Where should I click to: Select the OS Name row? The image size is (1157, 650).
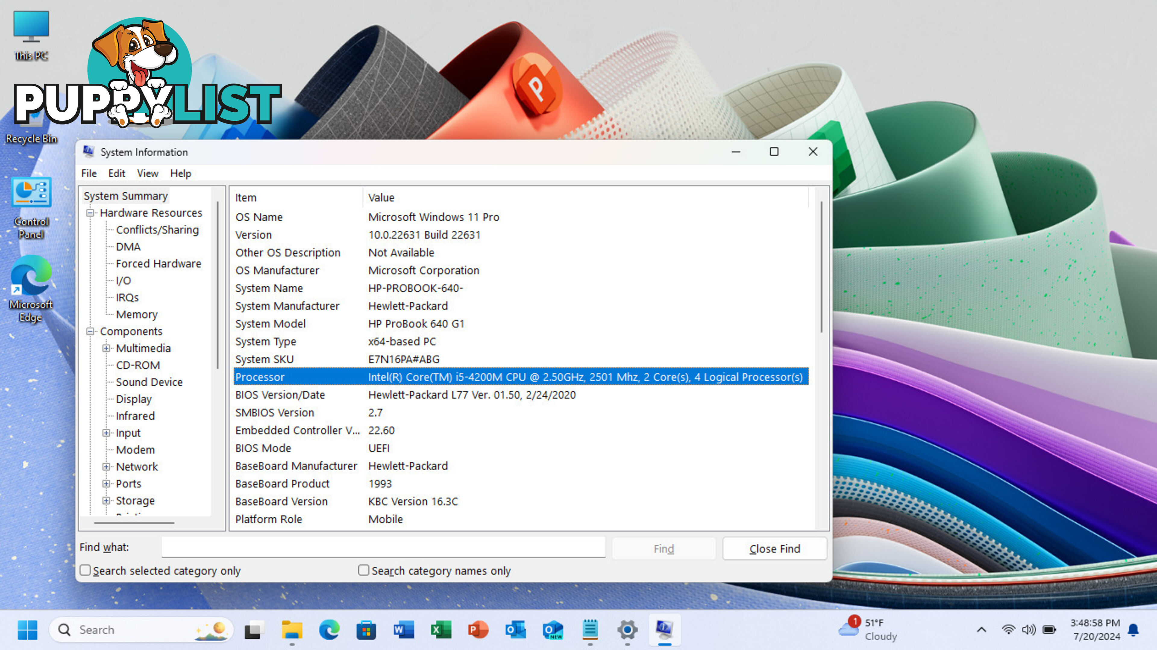pyautogui.click(x=521, y=217)
